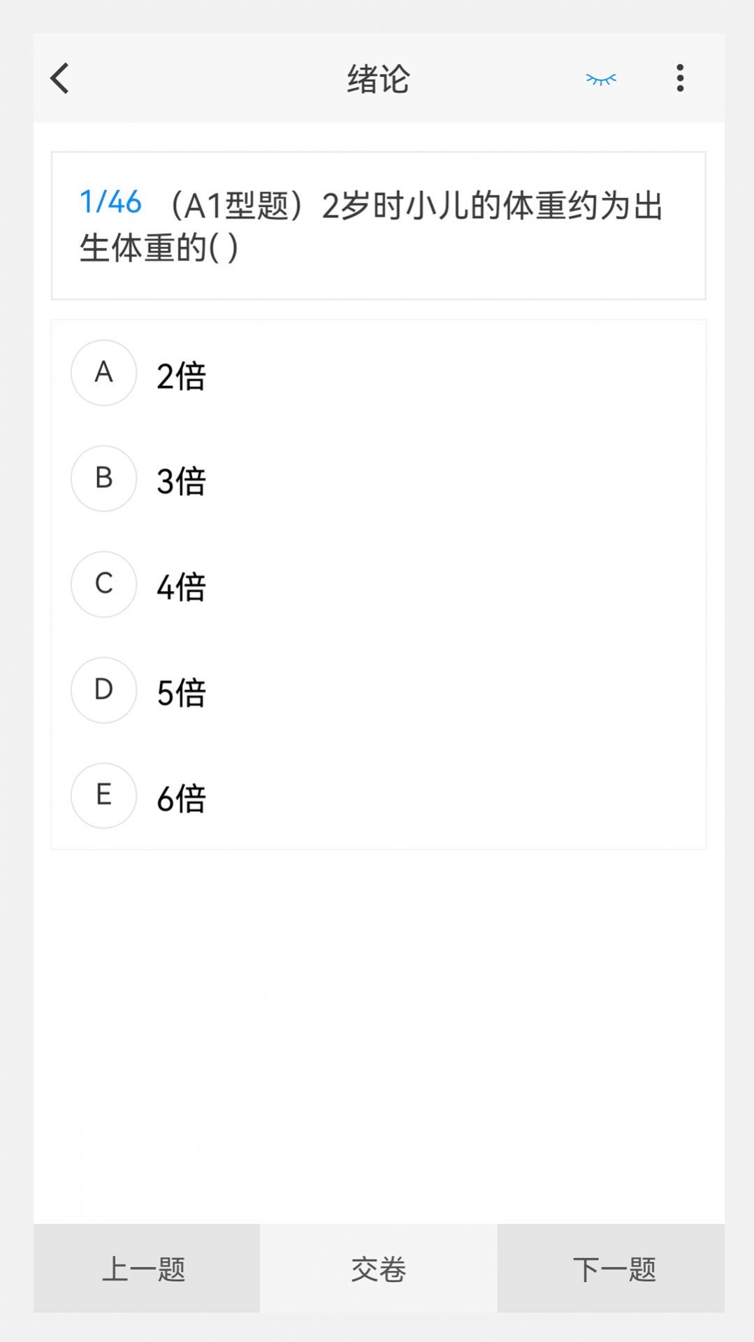754x1342 pixels.
Task: Tap the 1/46 question counter
Action: click(x=110, y=203)
